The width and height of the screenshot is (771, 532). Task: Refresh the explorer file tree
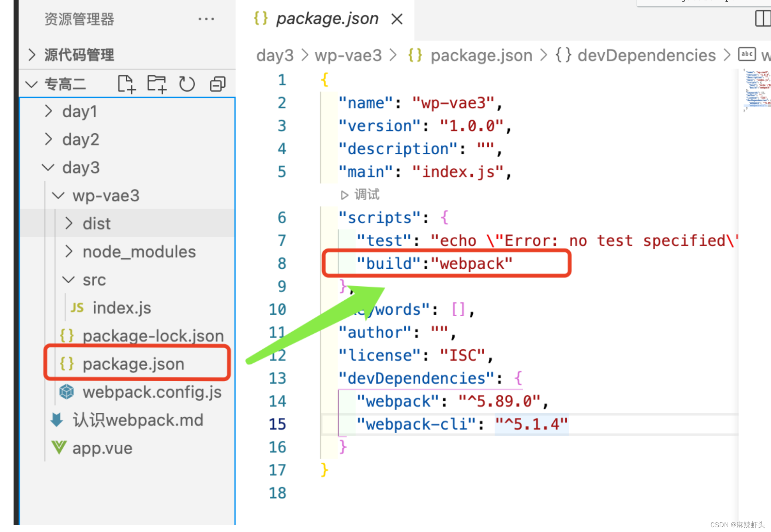[187, 84]
